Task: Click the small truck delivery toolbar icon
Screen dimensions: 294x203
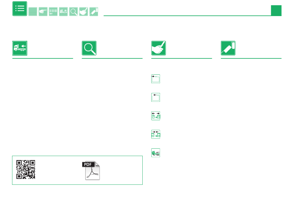Action: (63, 12)
